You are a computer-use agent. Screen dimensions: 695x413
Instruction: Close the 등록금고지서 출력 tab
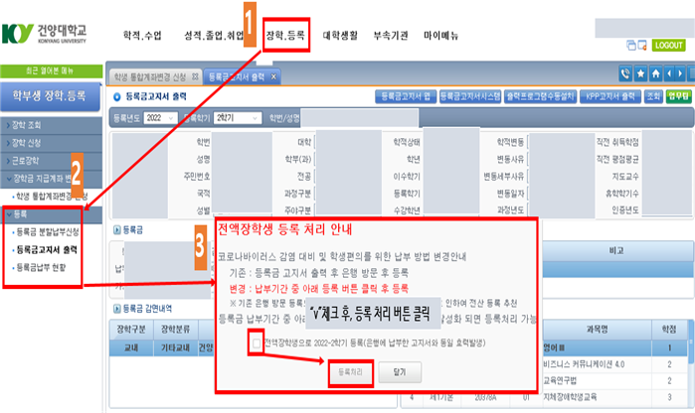point(273,76)
